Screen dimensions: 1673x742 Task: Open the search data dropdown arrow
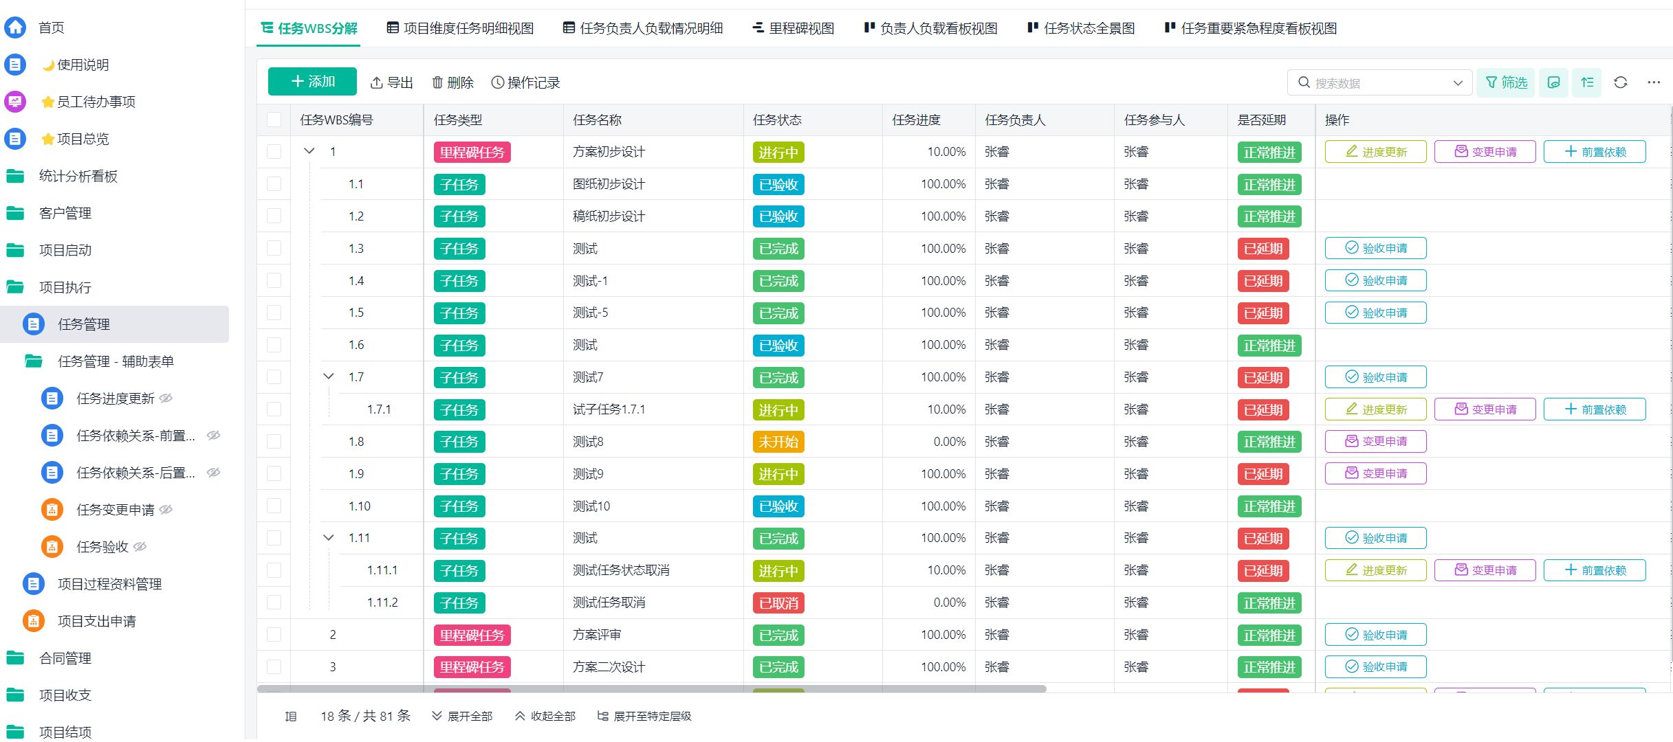[x=1457, y=83]
